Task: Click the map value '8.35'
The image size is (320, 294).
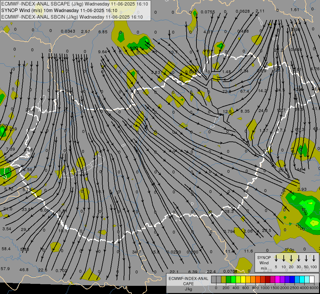Action: (x=245, y=111)
